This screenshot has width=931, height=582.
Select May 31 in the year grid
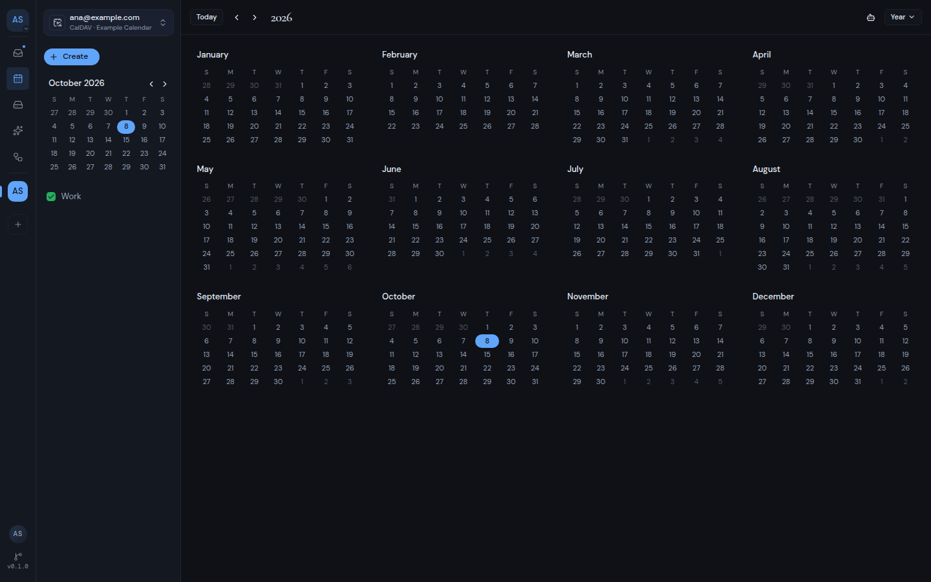coord(206,268)
